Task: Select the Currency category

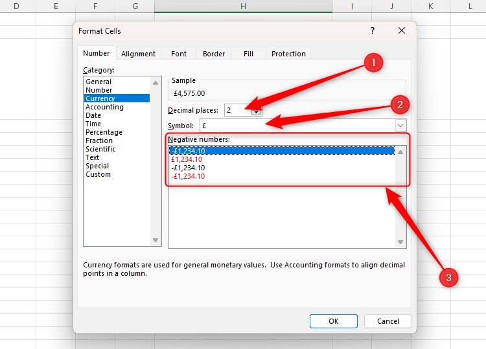Action: [117, 98]
